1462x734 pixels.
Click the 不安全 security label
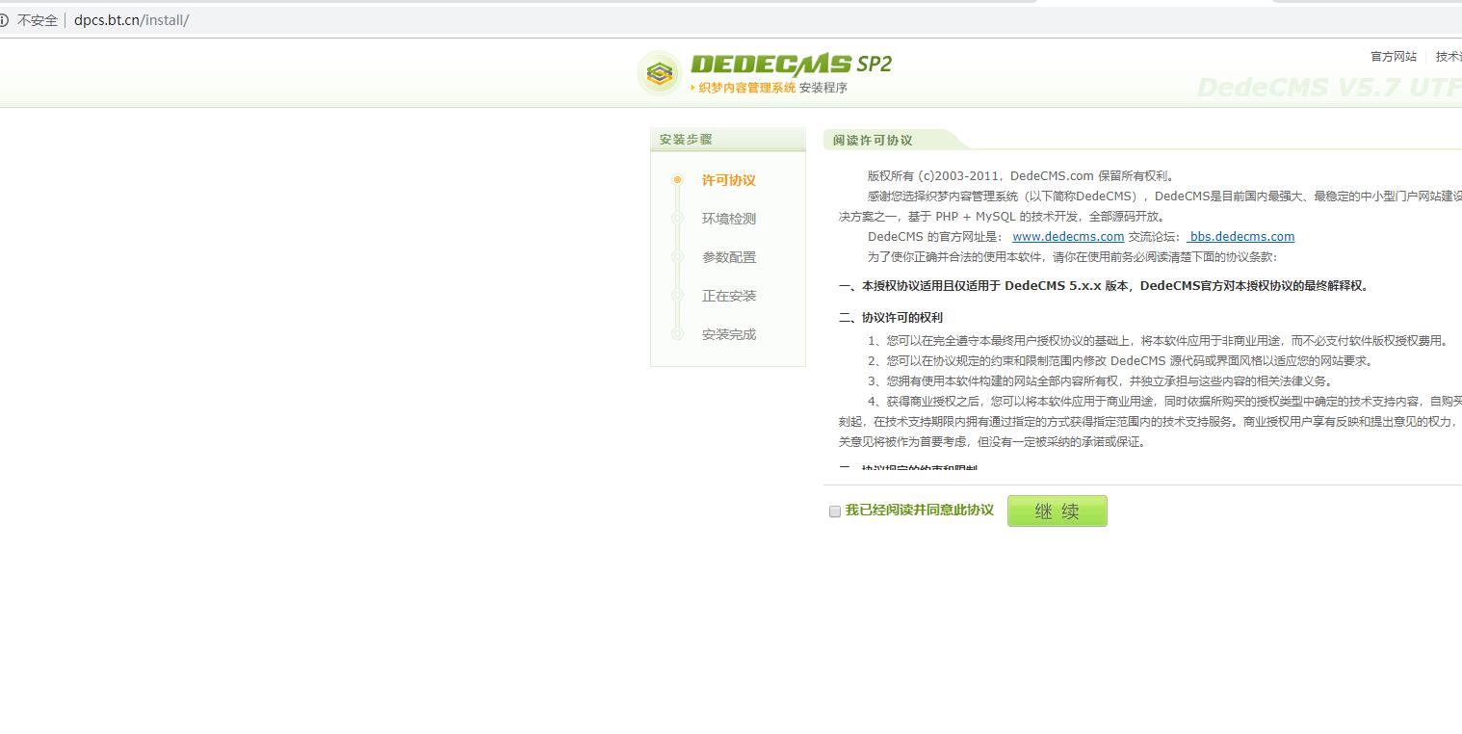pos(38,20)
